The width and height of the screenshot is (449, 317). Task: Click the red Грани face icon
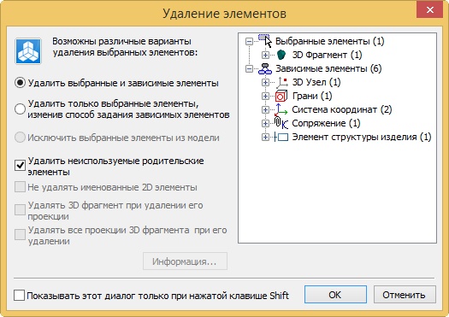(x=281, y=97)
